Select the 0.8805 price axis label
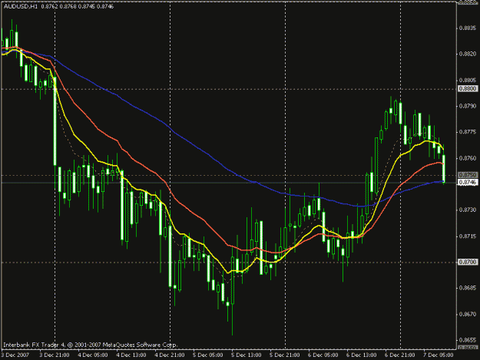 pos(468,80)
